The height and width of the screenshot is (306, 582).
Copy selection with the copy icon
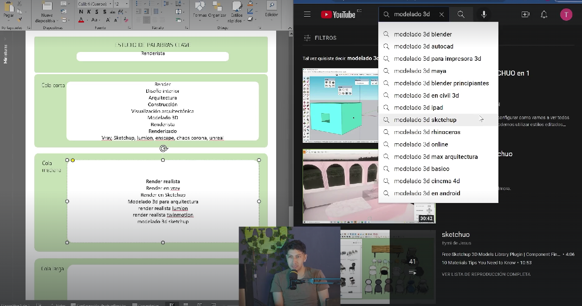pyautogui.click(x=19, y=12)
